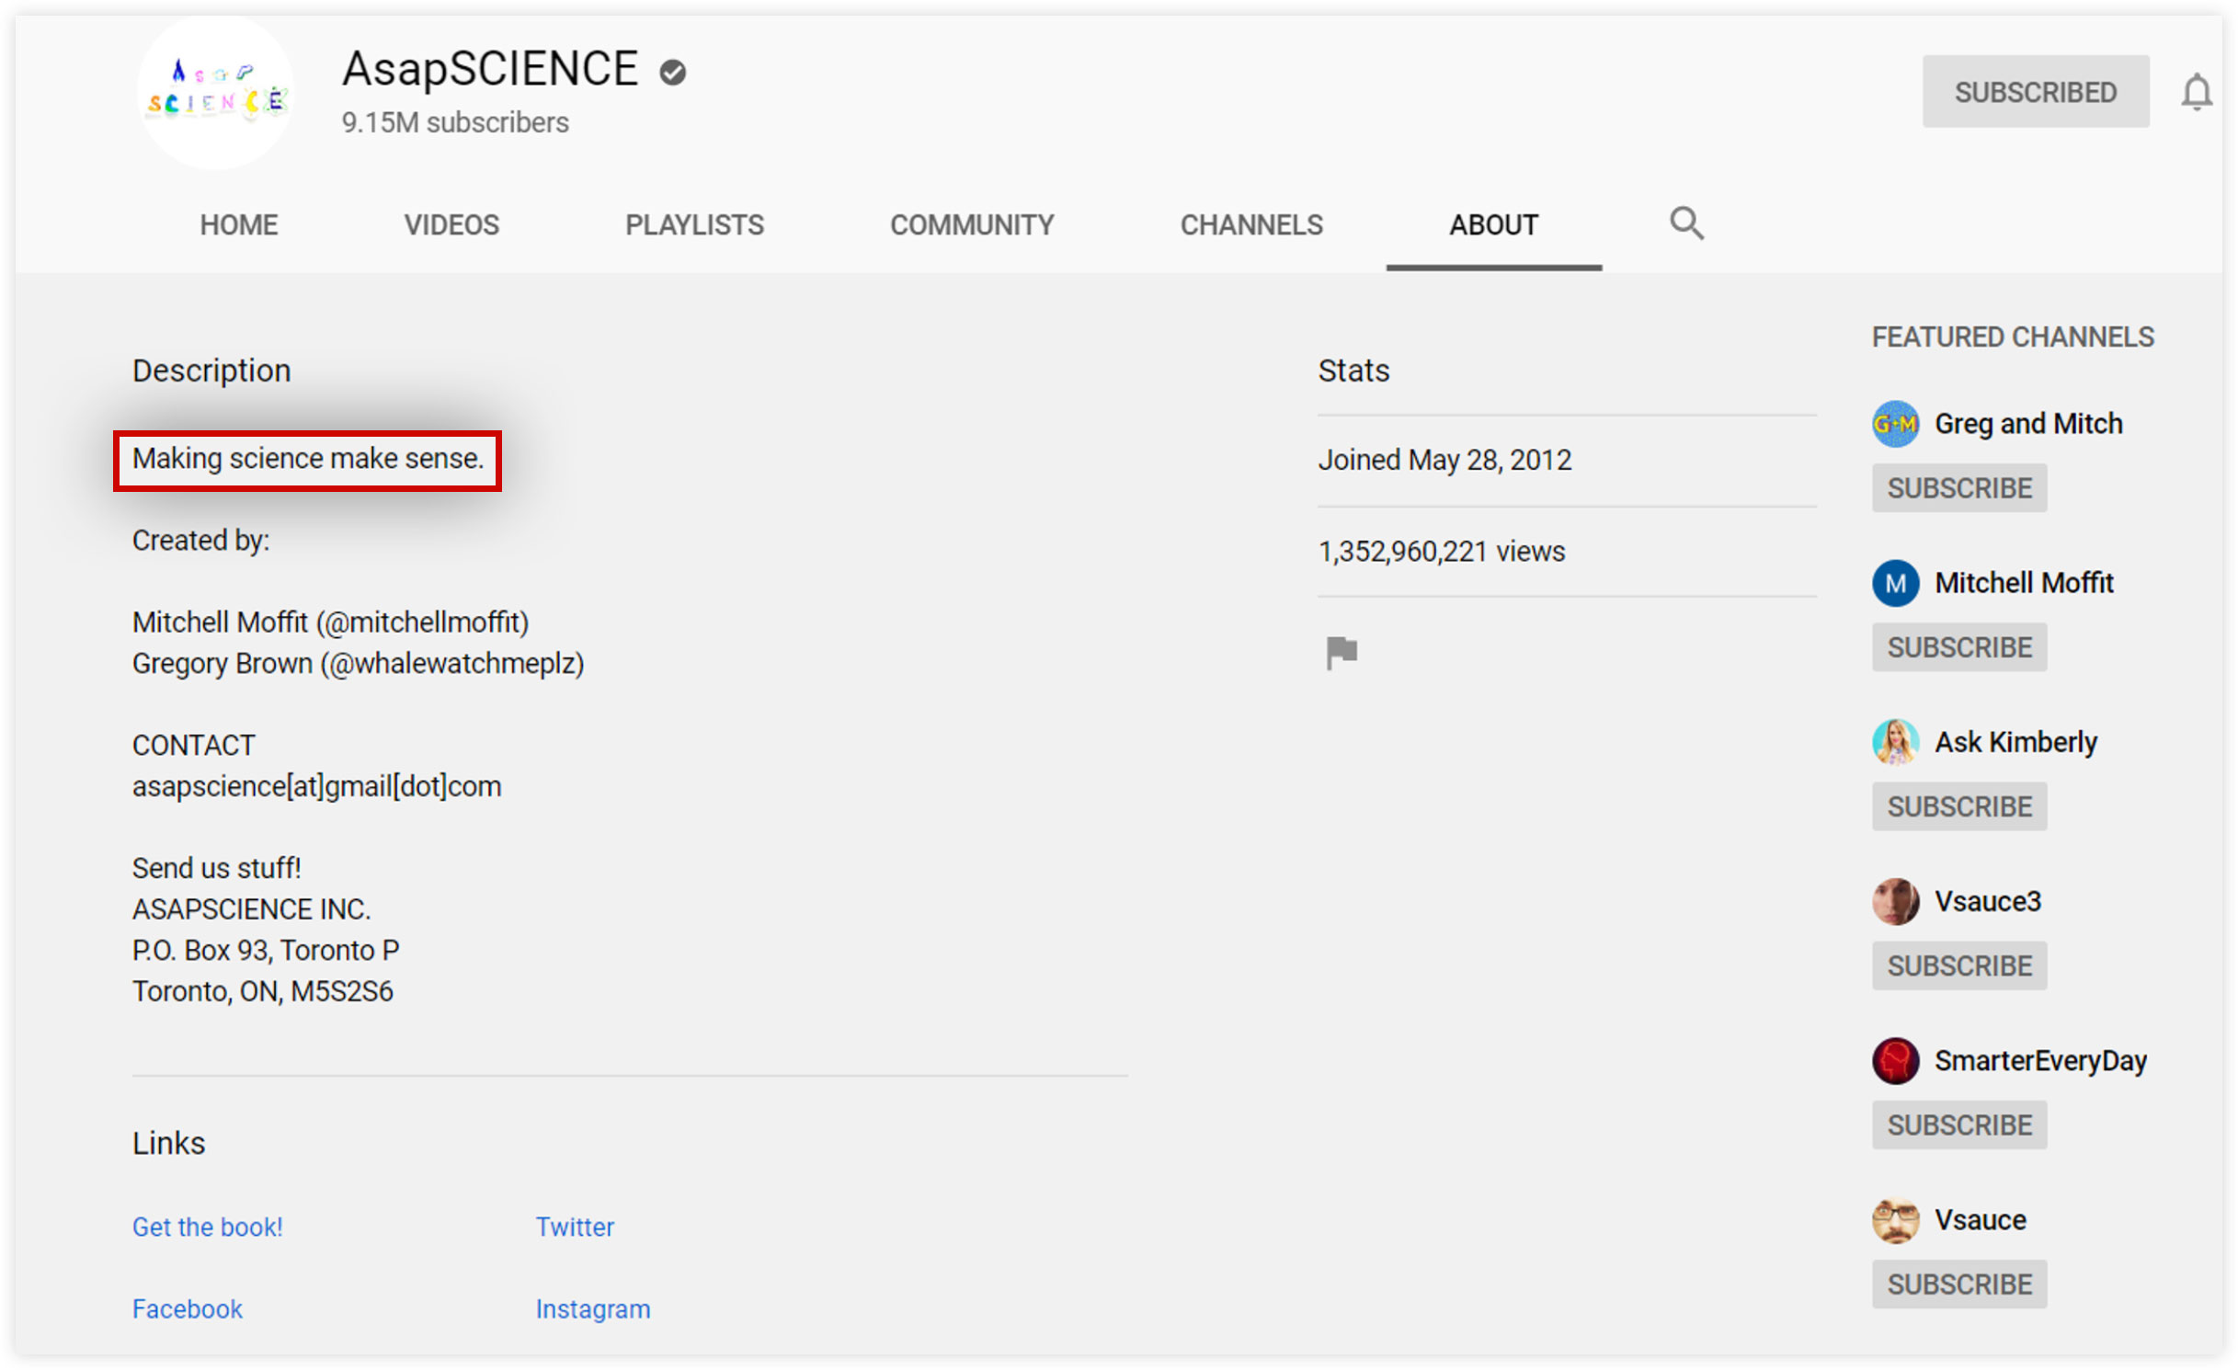The height and width of the screenshot is (1370, 2238).
Task: Open the PLAYLISTS tab
Action: [694, 224]
